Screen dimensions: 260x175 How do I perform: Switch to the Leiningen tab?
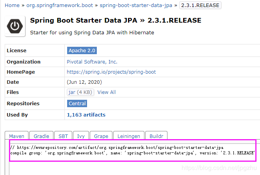point(128,136)
